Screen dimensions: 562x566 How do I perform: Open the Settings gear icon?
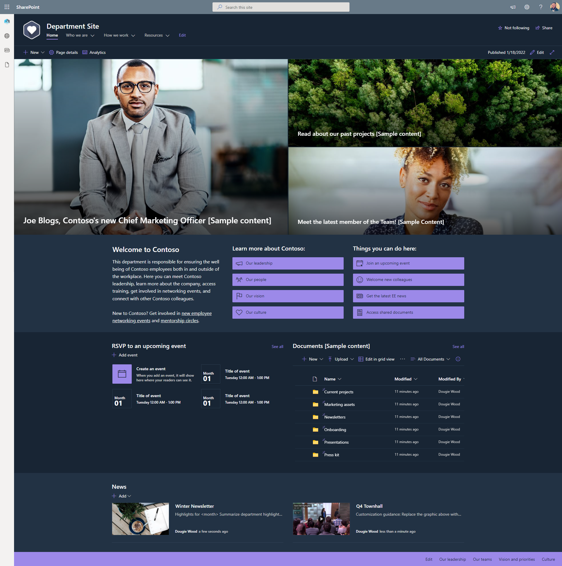pos(527,7)
